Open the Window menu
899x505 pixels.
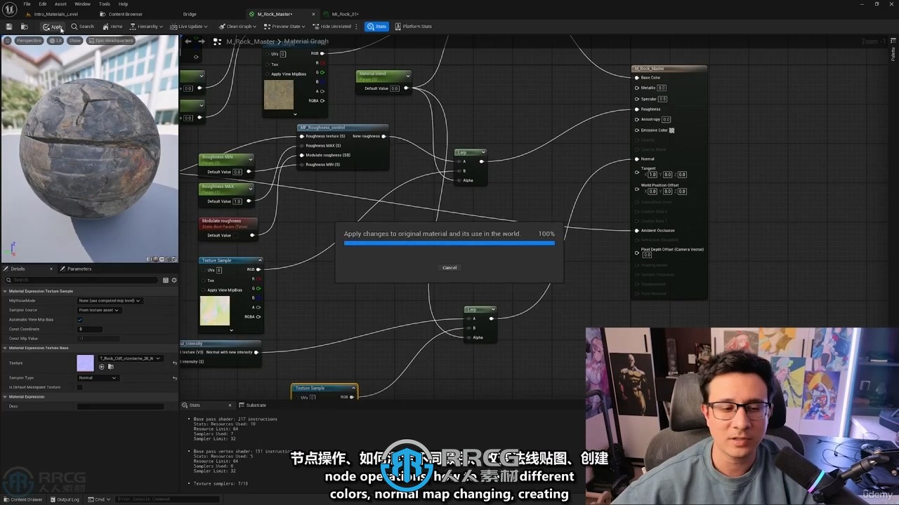click(x=82, y=4)
